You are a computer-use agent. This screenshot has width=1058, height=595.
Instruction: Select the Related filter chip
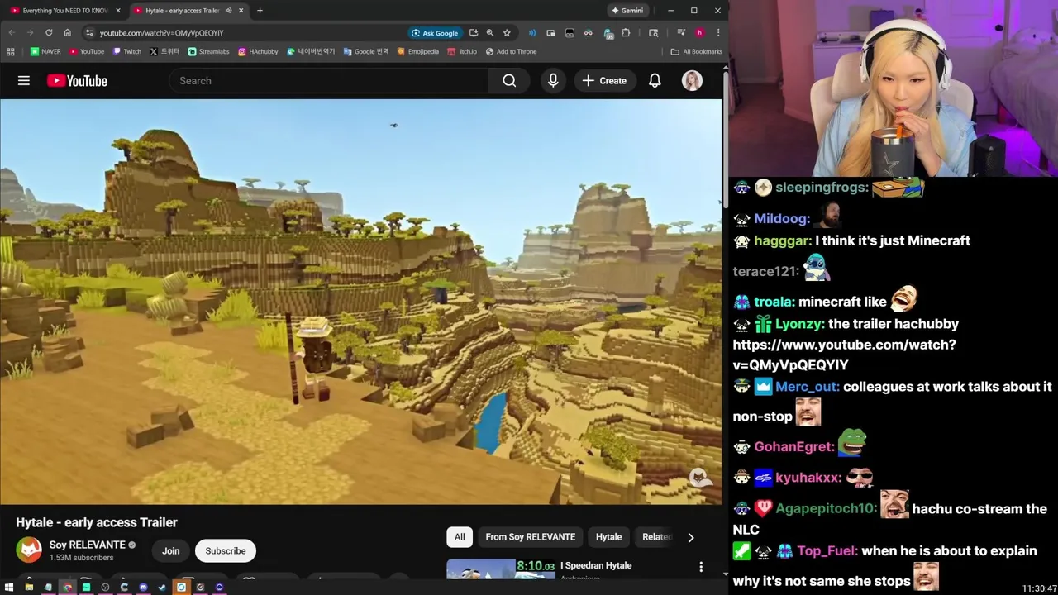click(x=657, y=537)
